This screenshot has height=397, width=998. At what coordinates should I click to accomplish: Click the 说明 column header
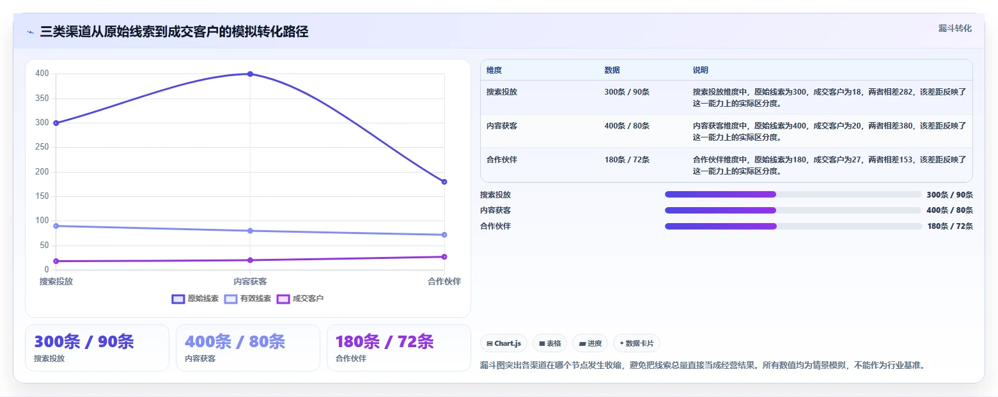[x=701, y=70]
